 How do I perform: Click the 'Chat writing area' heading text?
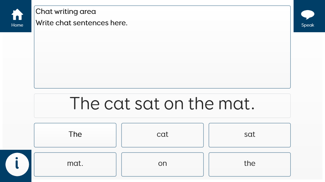(x=66, y=12)
